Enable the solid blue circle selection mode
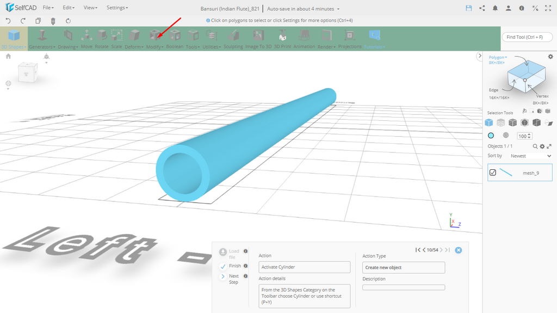 [x=491, y=136]
